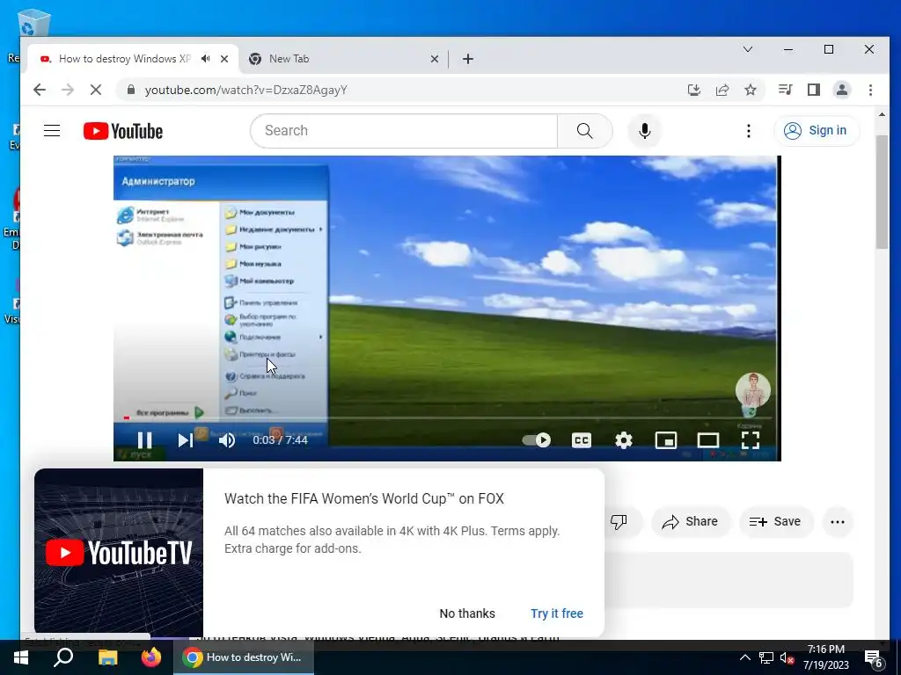Select Chrome taskbar button How to destroy Wi...
Screen dimensions: 901x675
(244, 657)
